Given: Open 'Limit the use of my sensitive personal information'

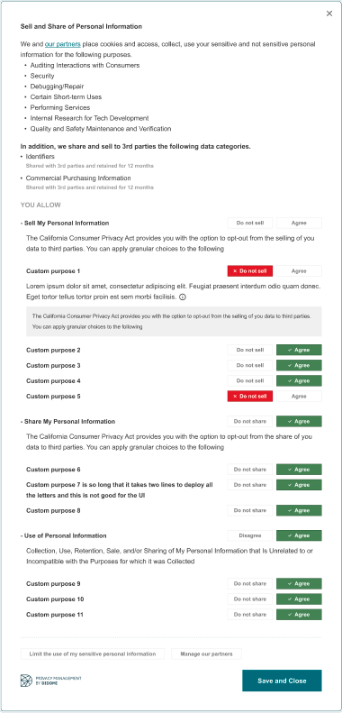Looking at the screenshot, I should [92, 654].
